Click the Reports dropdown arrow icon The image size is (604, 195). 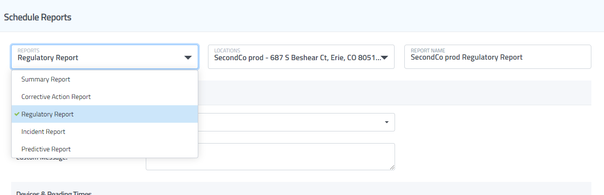pyautogui.click(x=188, y=58)
